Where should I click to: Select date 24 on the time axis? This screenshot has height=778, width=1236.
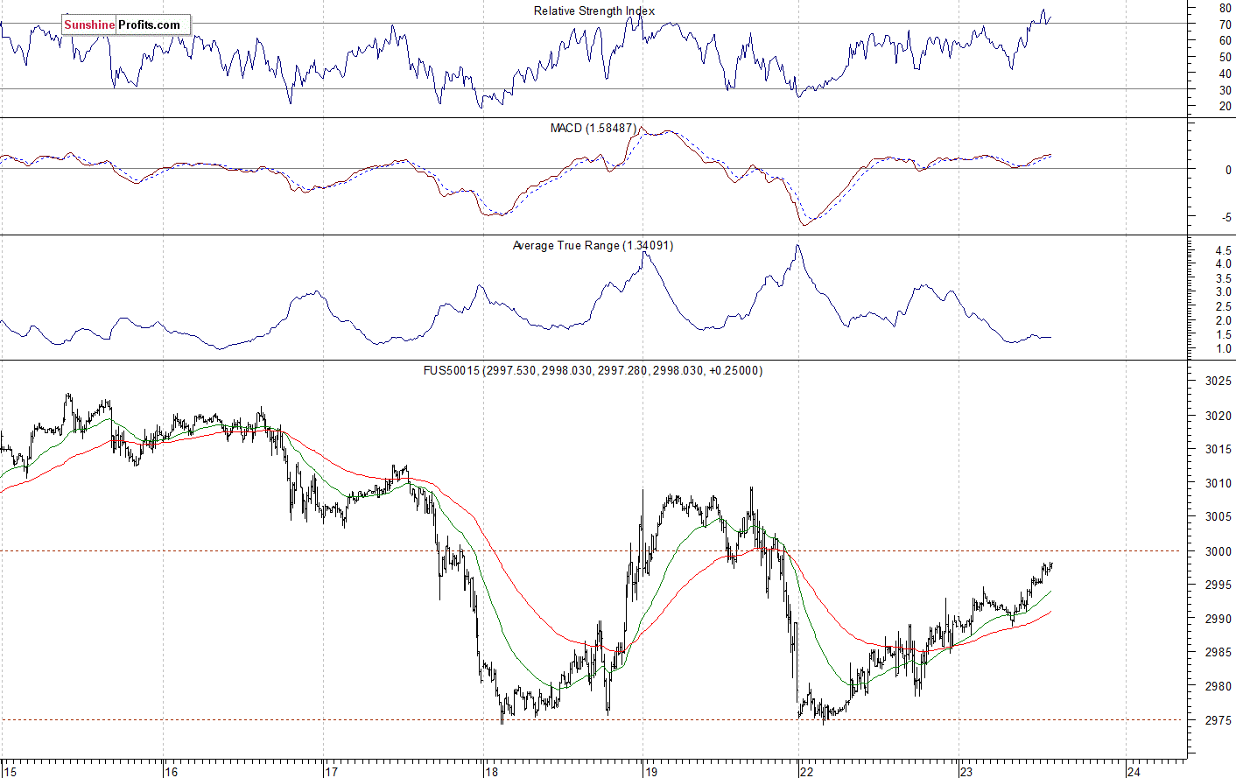[x=1134, y=771]
